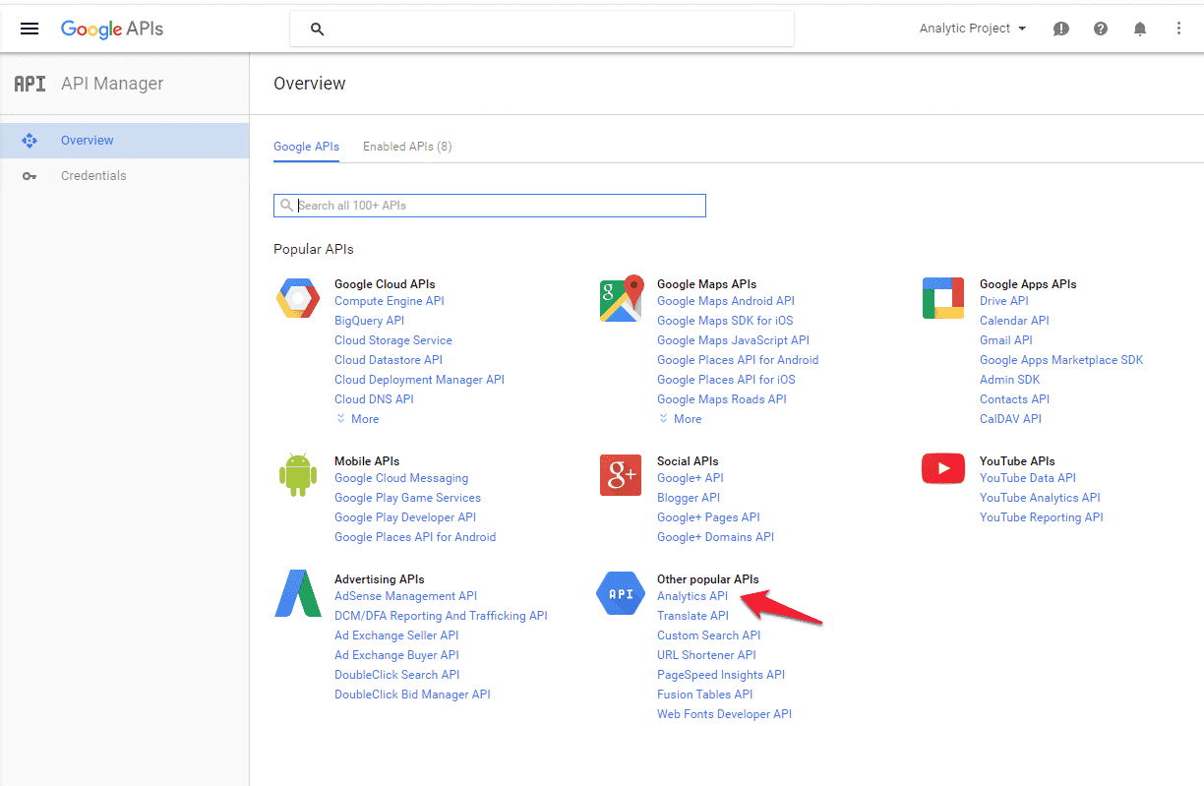This screenshot has height=786, width=1204.
Task: Open the help question mark icon
Action: (1101, 29)
